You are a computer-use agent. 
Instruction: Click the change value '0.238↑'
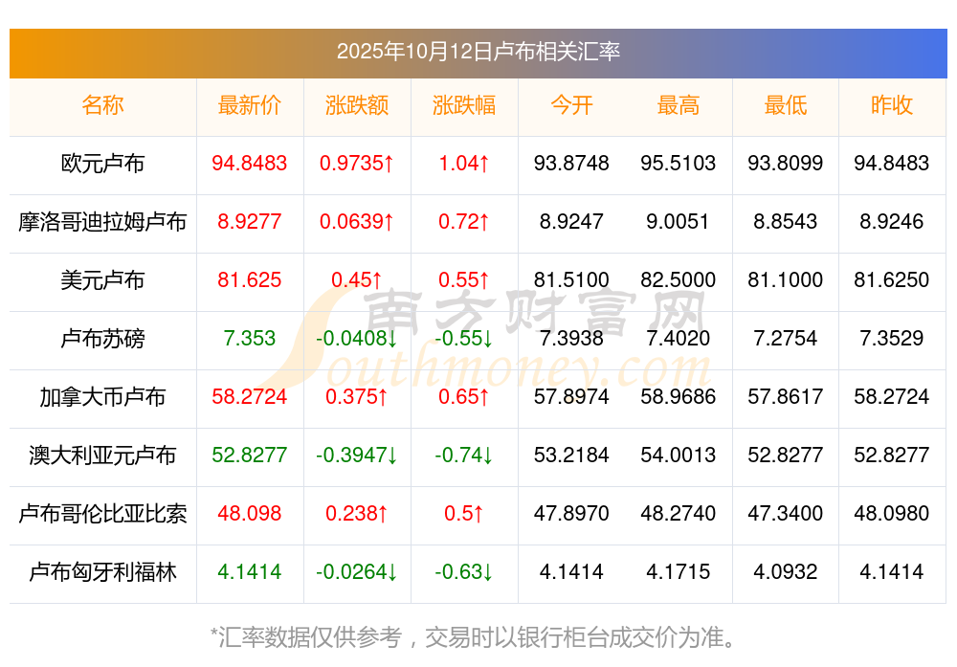(356, 513)
